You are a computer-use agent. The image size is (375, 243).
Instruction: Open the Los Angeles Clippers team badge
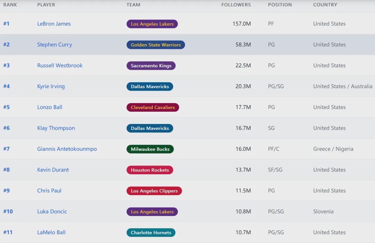click(x=154, y=191)
